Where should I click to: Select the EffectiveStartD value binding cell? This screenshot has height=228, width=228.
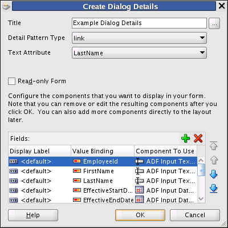click(x=103, y=190)
